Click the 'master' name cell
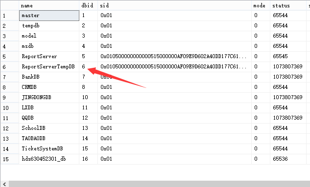This screenshot has width=310, height=187. pos(49,15)
